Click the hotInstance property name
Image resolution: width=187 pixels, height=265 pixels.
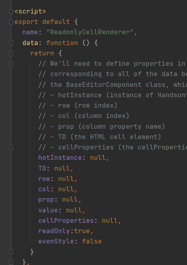(60, 158)
